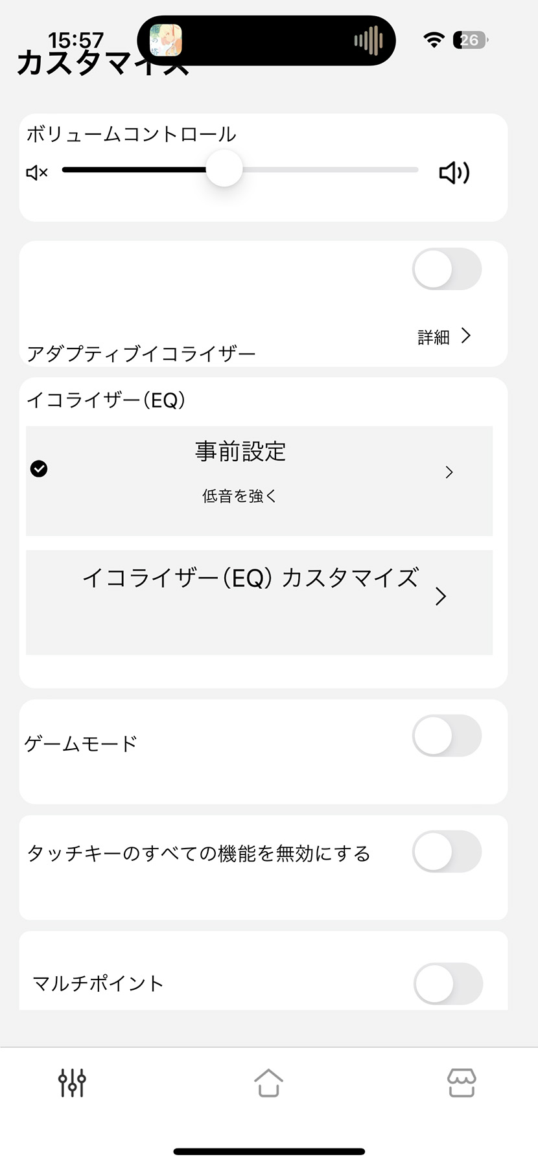Tap the Wi-Fi status indicator
This screenshot has height=1166, width=538.
point(434,40)
